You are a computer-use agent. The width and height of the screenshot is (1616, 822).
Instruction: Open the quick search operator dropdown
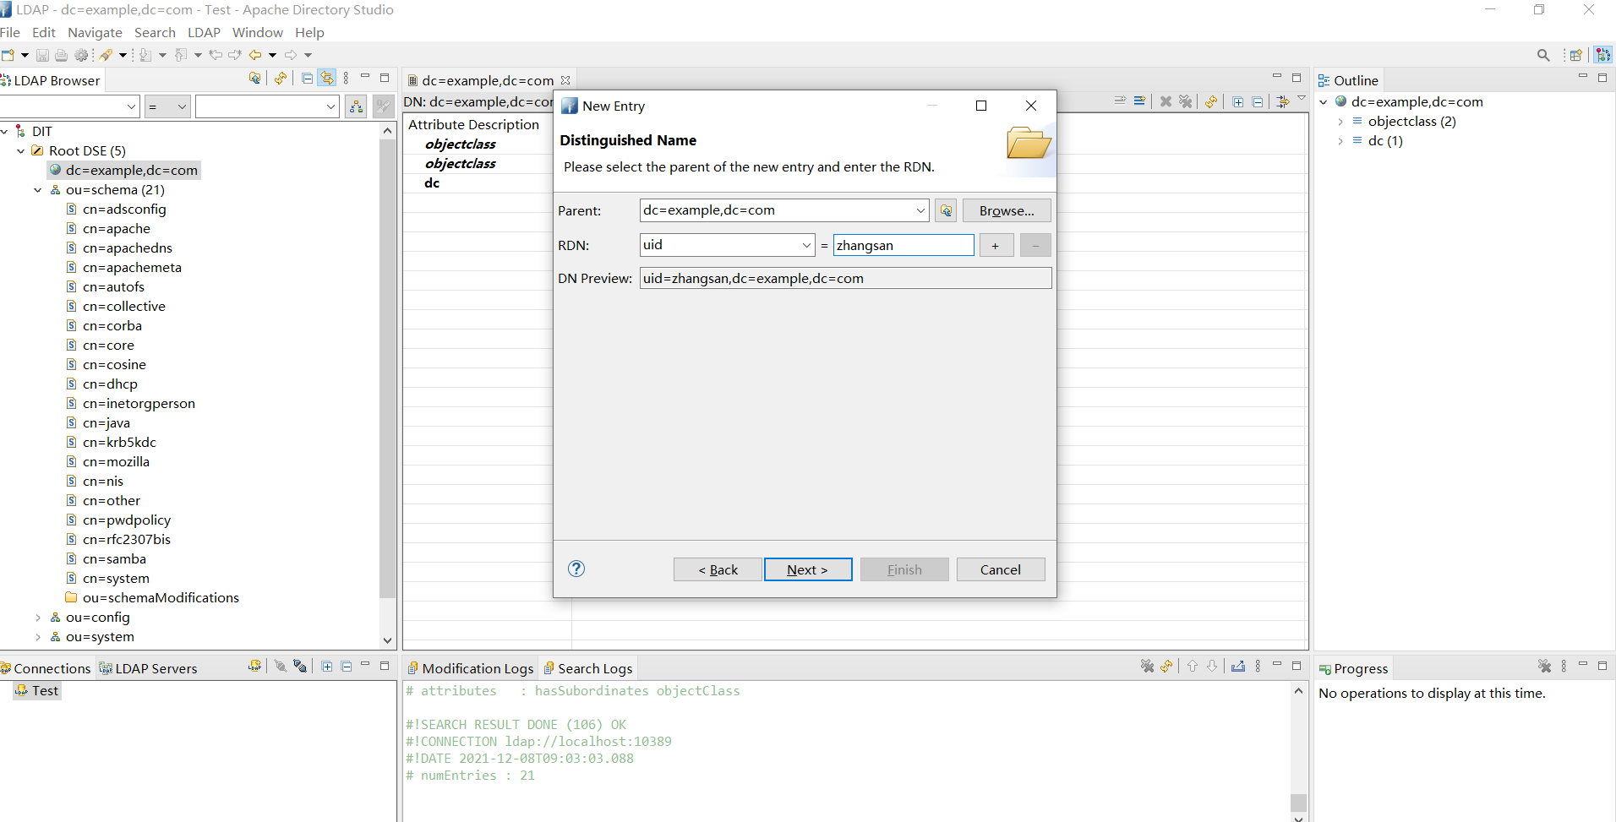pos(182,106)
